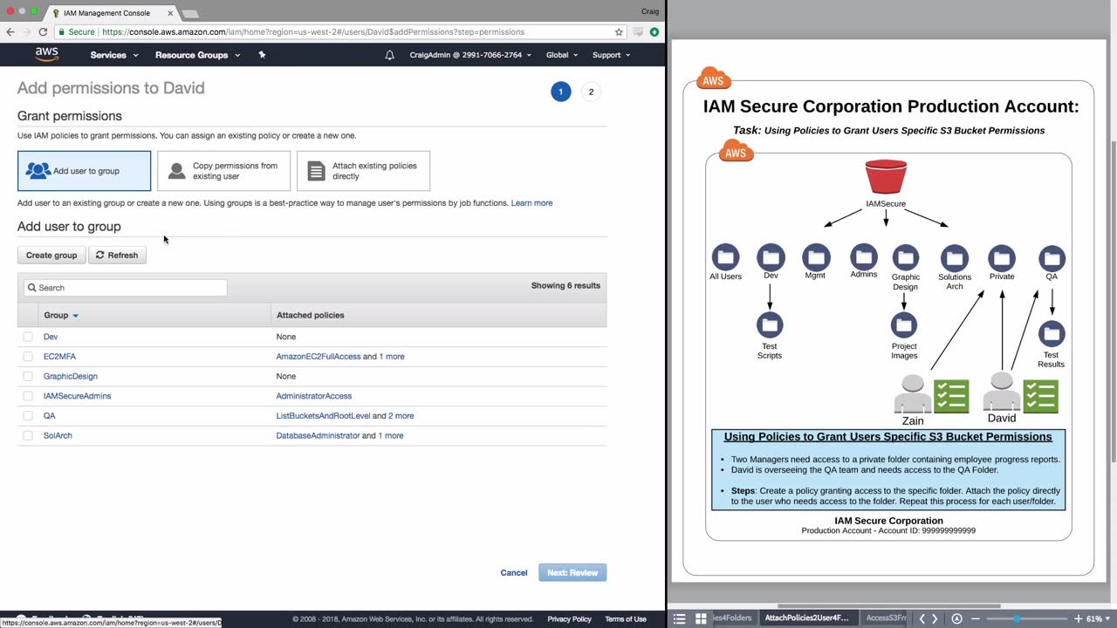
Task: Switch to the AccessS3Fr diagram tab
Action: [x=886, y=618]
